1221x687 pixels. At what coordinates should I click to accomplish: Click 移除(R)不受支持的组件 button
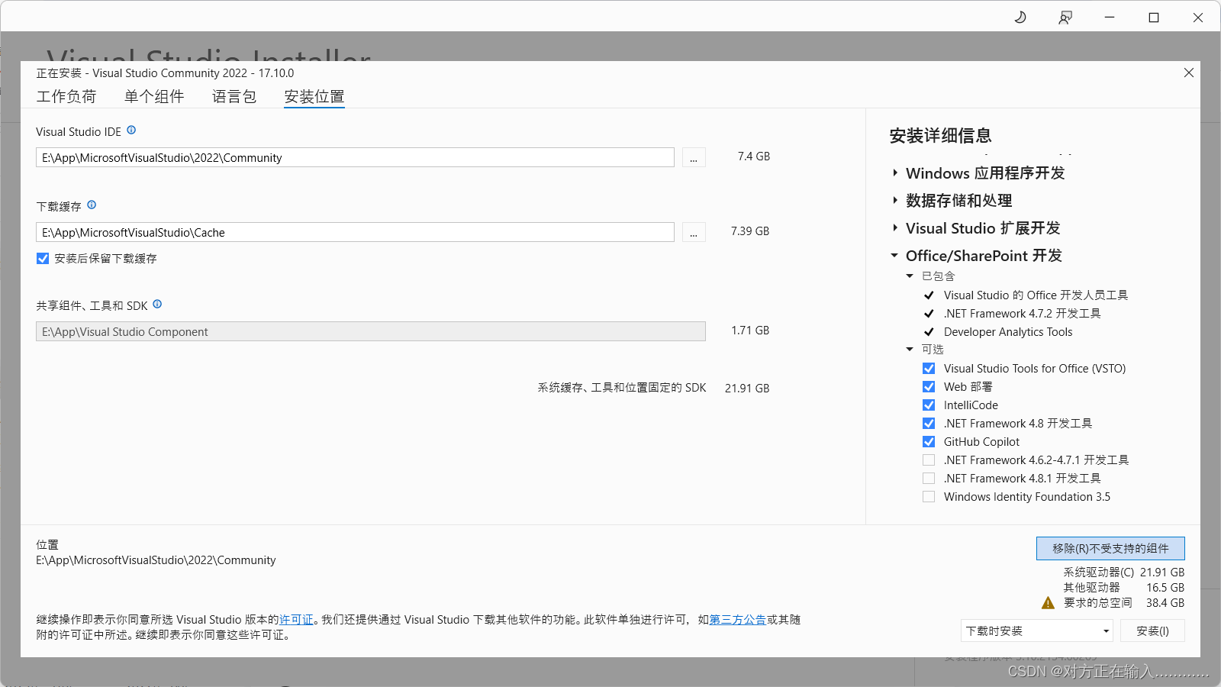point(1110,549)
